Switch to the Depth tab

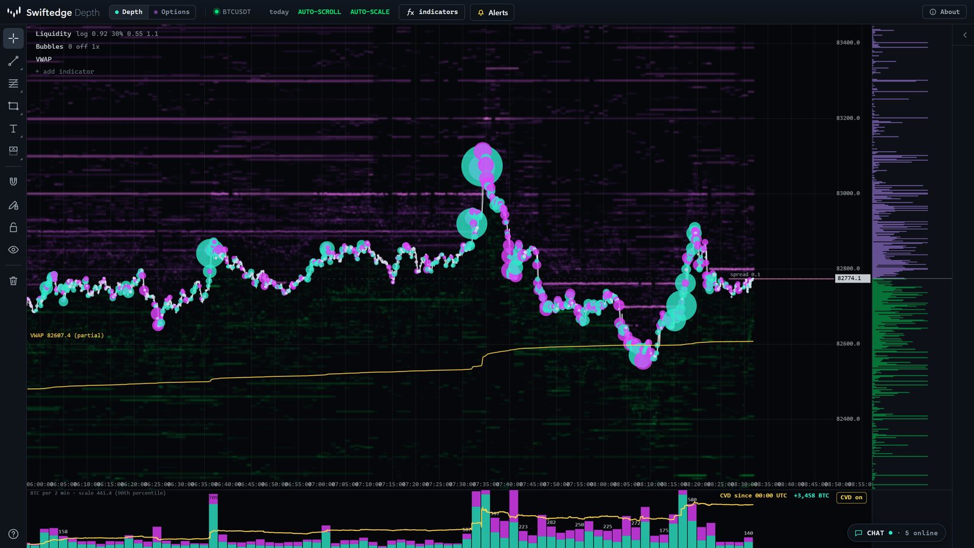pyautogui.click(x=128, y=12)
